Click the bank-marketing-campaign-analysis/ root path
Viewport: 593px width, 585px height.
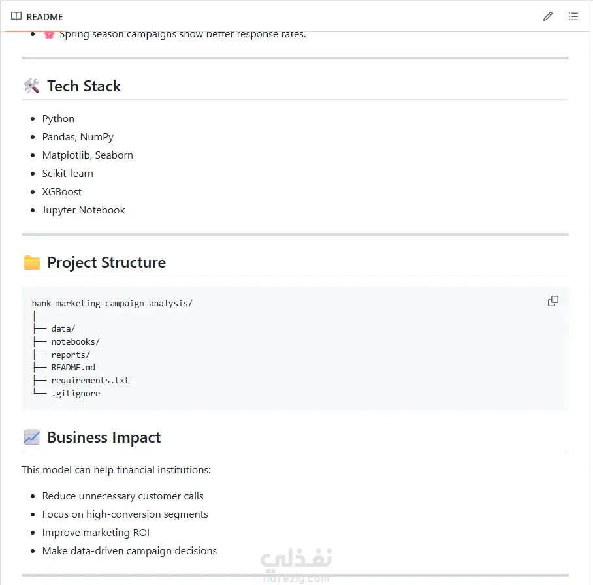point(112,304)
